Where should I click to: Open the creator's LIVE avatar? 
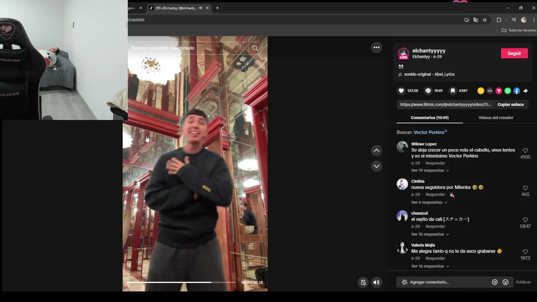[x=403, y=54]
